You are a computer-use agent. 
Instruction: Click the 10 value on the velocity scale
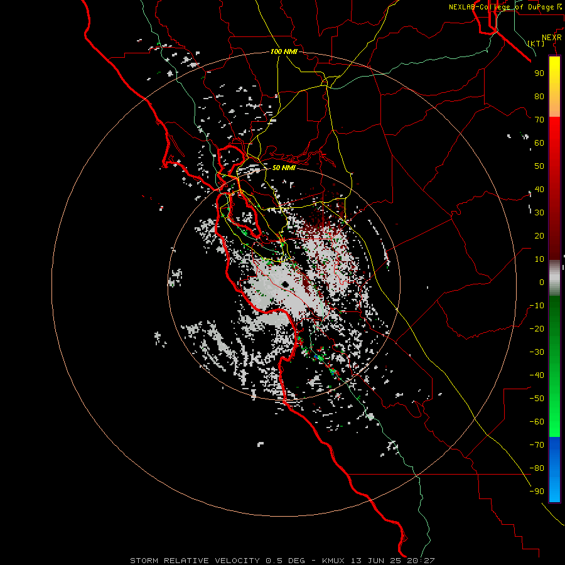(539, 259)
